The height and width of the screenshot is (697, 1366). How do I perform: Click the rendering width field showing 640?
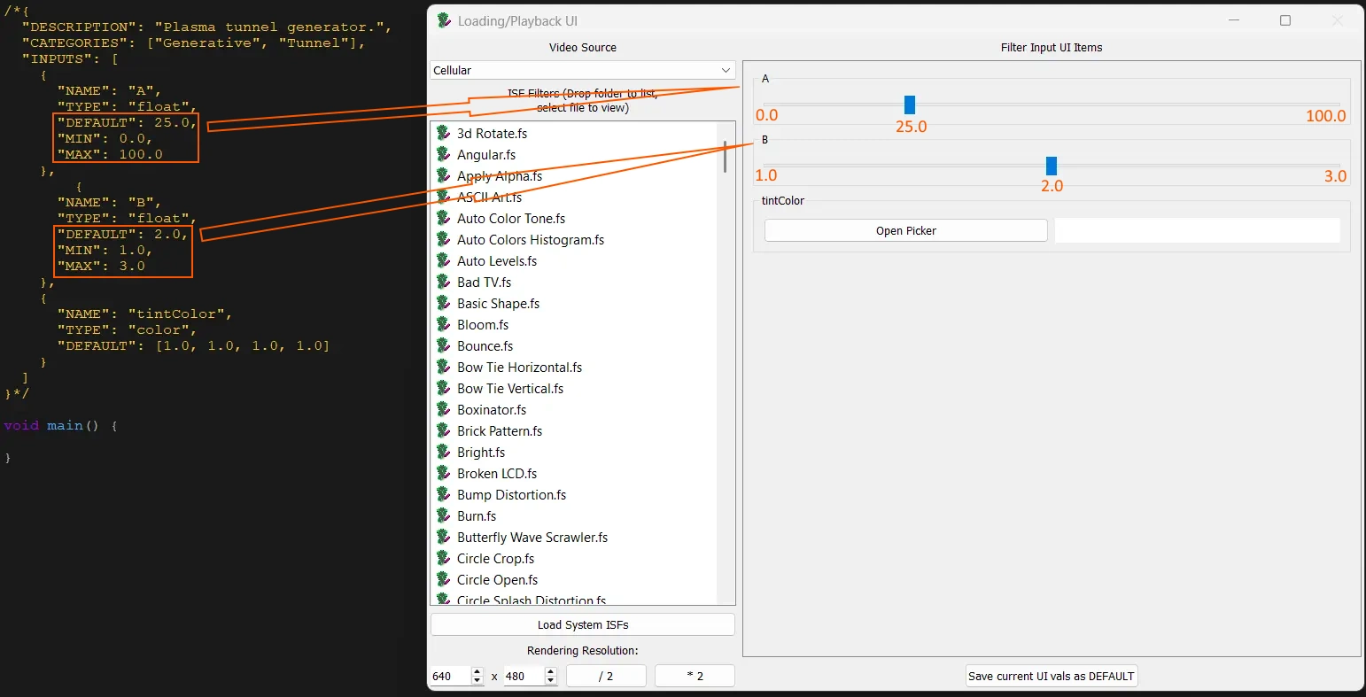point(451,676)
